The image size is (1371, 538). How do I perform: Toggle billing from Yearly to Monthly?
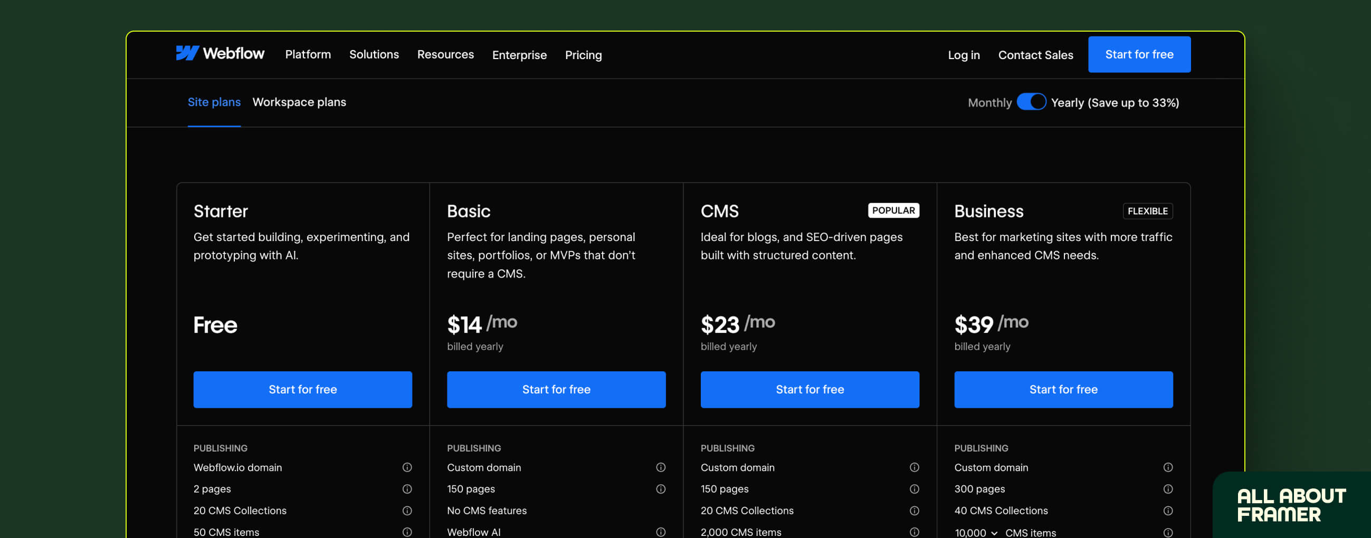(1032, 102)
